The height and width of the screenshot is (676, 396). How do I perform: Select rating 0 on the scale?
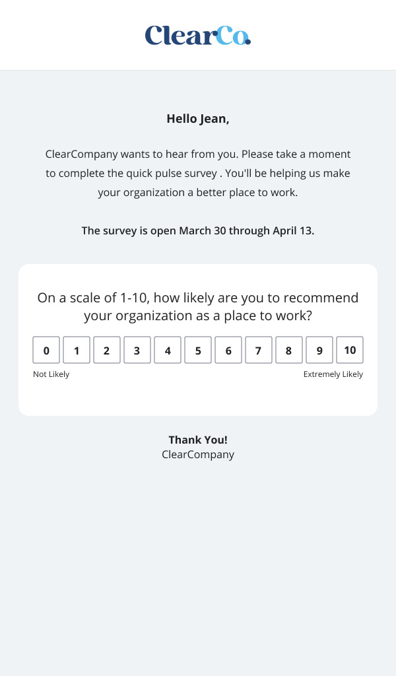click(46, 350)
